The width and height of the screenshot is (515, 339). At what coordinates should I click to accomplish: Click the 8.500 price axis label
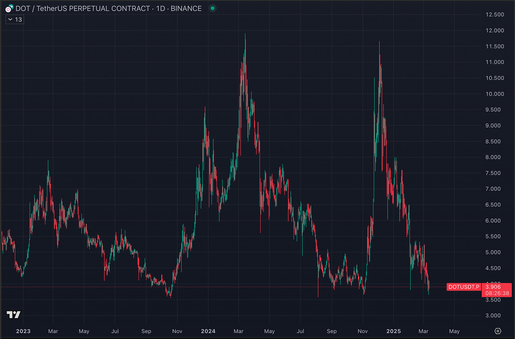pyautogui.click(x=493, y=142)
